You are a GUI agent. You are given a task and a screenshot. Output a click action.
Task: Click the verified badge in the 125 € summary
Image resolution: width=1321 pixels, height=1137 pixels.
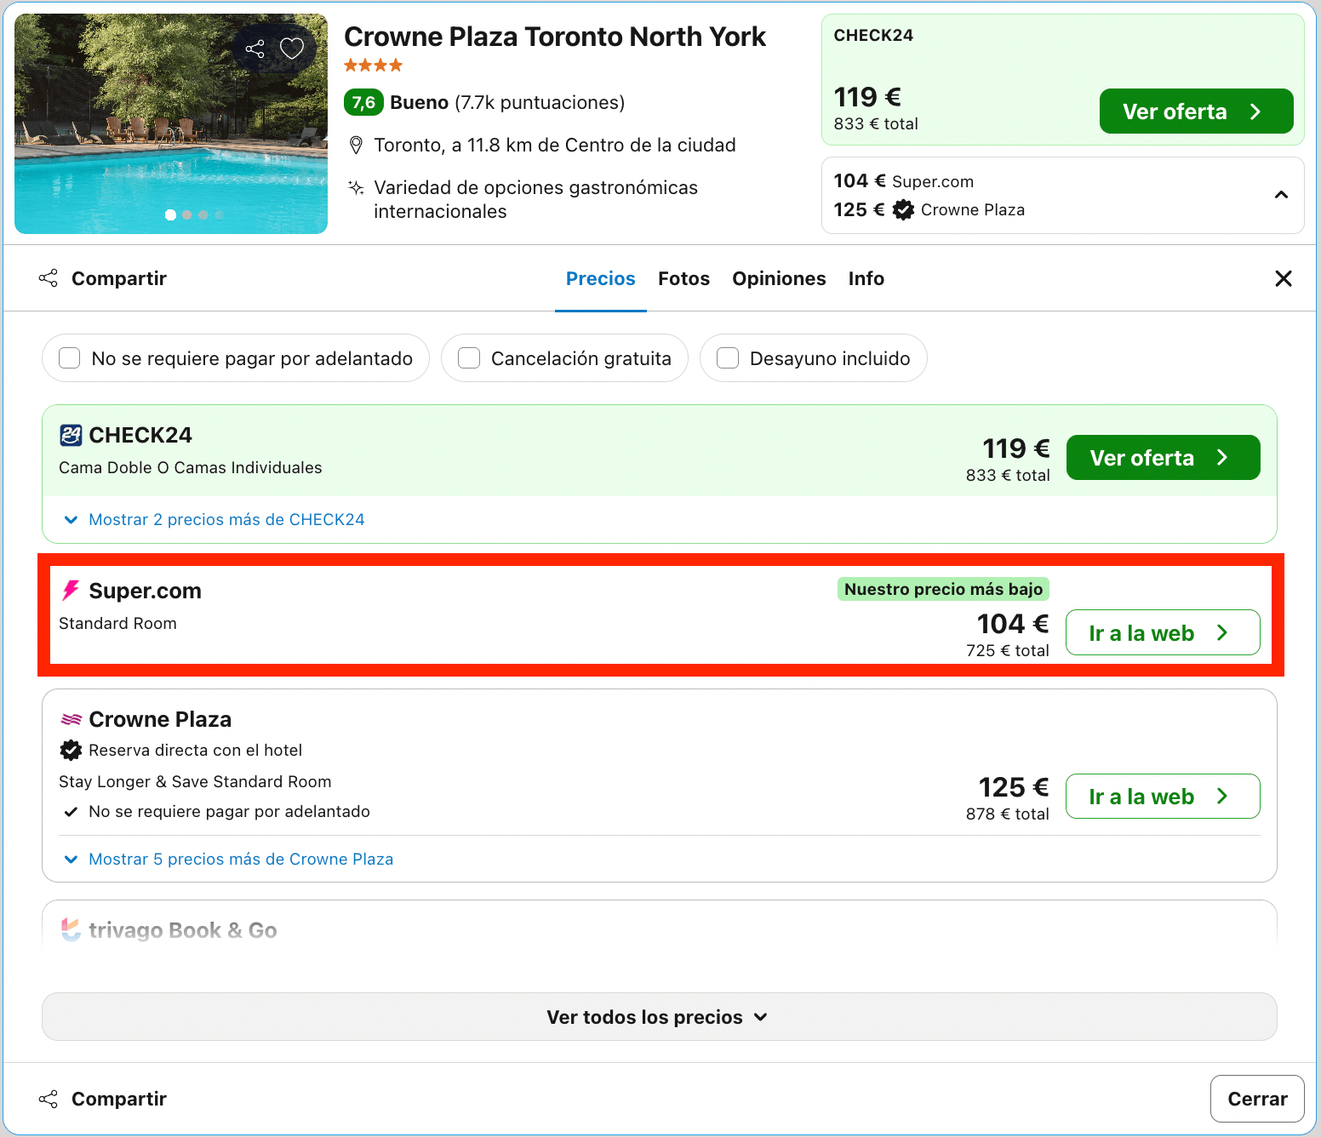click(x=903, y=209)
